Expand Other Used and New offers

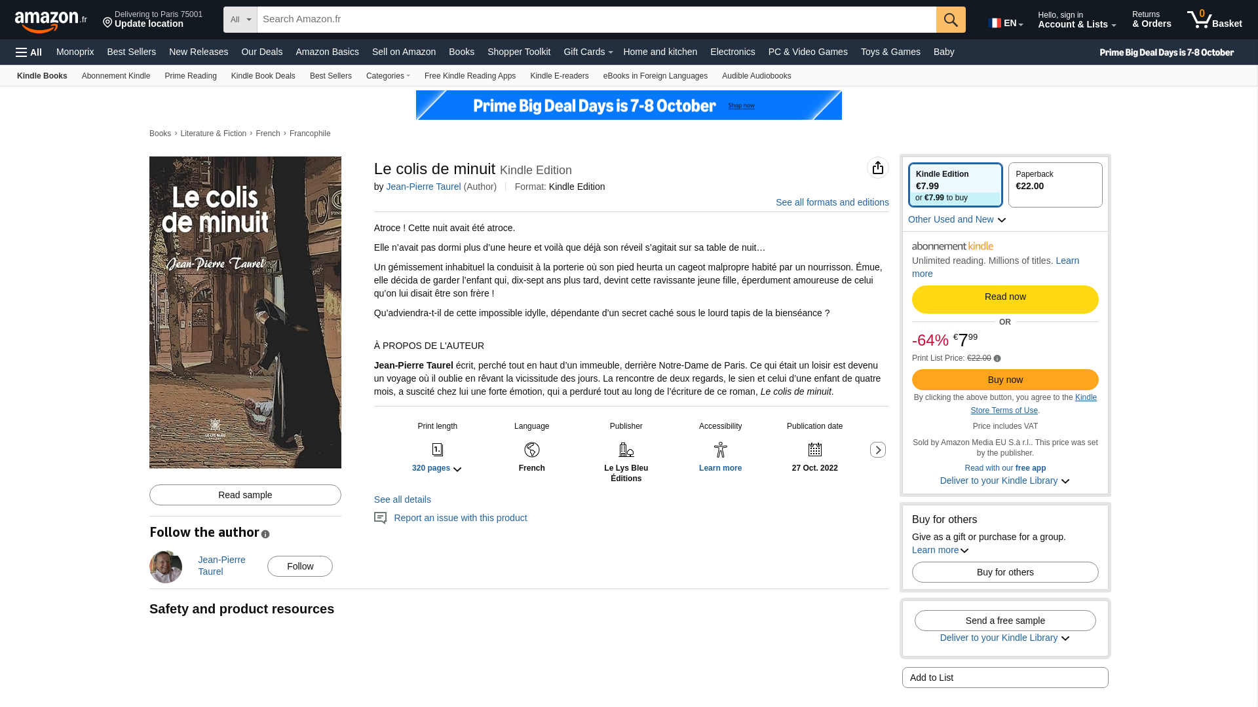[x=956, y=219]
